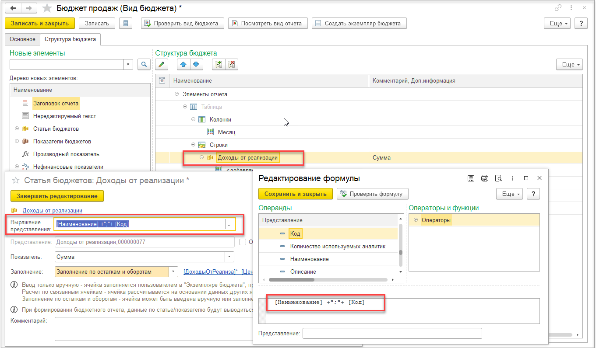Viewport: 596px width, 348px height.
Task: Open the Доходы от реализации link
Action: pyautogui.click(x=52, y=210)
